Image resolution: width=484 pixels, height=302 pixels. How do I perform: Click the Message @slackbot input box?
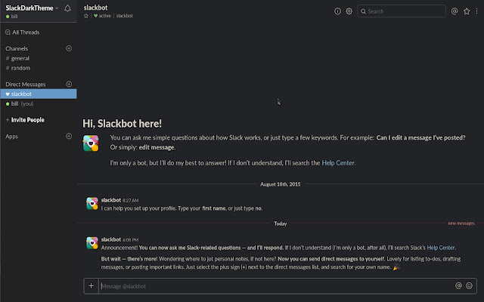[x=272, y=285]
